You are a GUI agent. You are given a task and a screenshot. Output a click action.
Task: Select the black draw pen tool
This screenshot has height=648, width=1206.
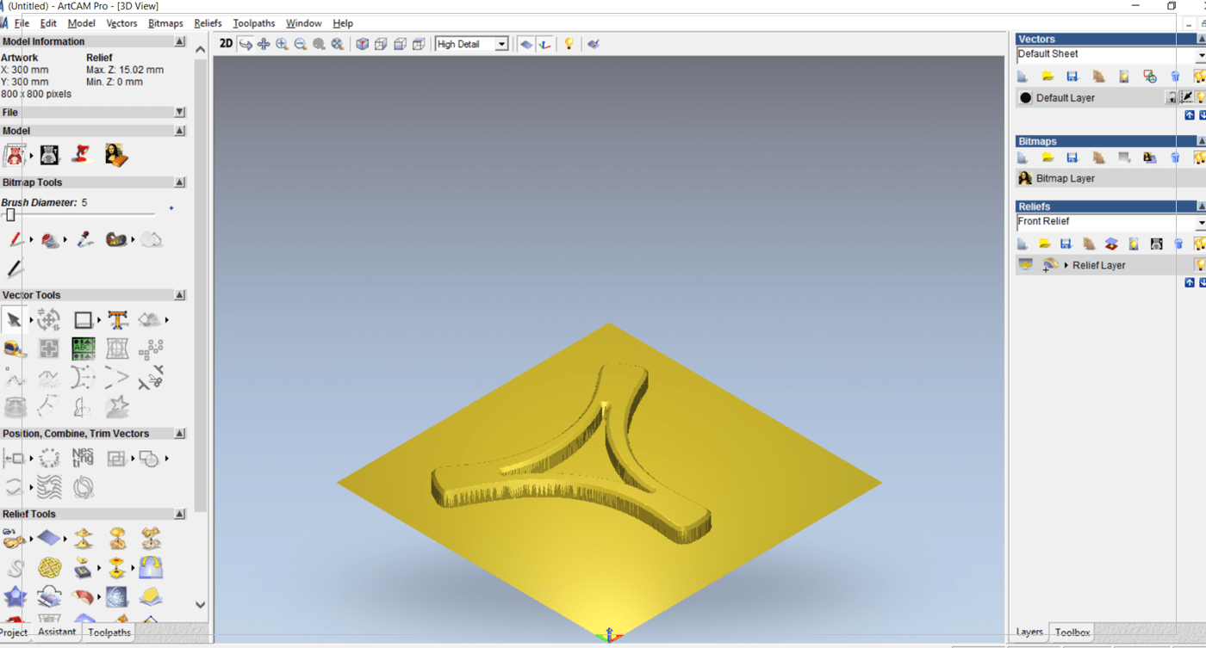click(x=15, y=268)
